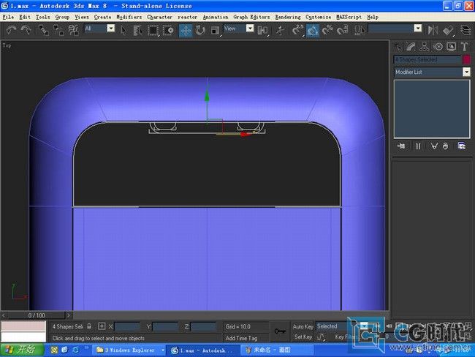The width and height of the screenshot is (475, 357).
Task: Open the Customize menu
Action: 318,17
